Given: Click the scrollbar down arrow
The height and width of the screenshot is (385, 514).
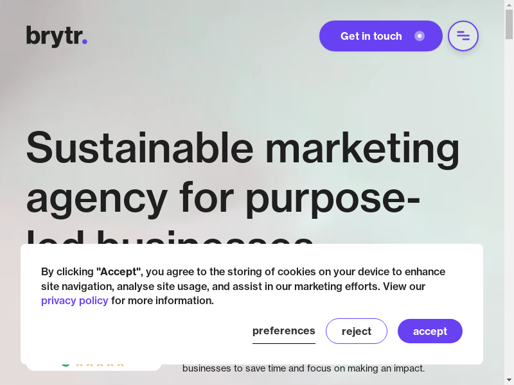Looking at the screenshot, I should [x=509, y=381].
